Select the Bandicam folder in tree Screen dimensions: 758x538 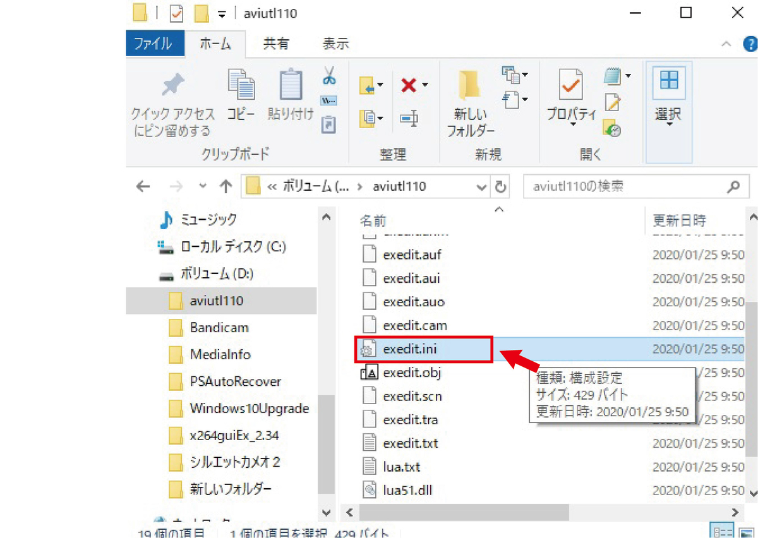pos(219,328)
